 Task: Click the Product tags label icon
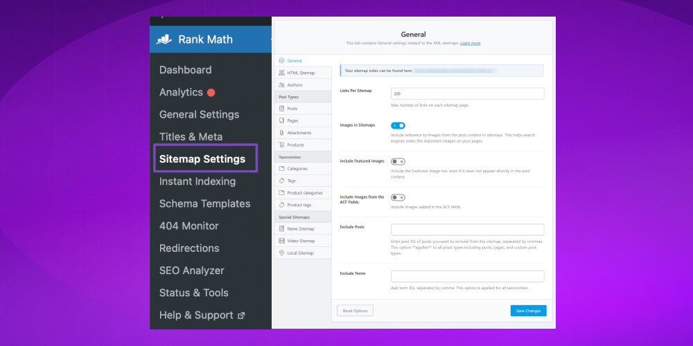[x=281, y=205]
